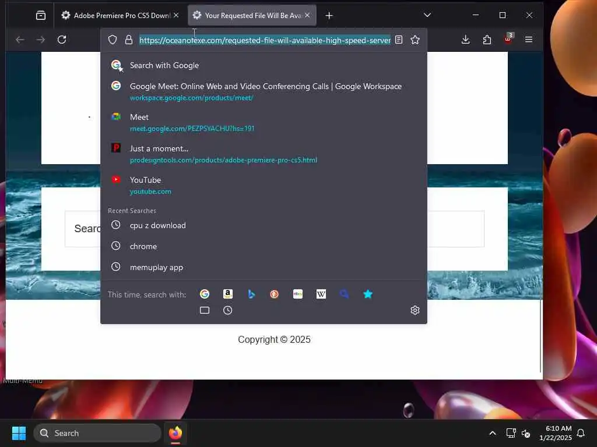The width and height of the screenshot is (597, 447).
Task: Show site security padlock info
Action: pyautogui.click(x=129, y=40)
